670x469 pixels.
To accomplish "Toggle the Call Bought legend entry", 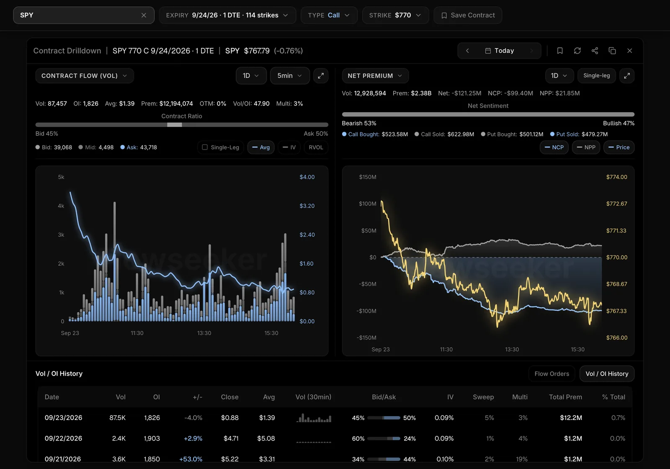I will click(x=375, y=134).
